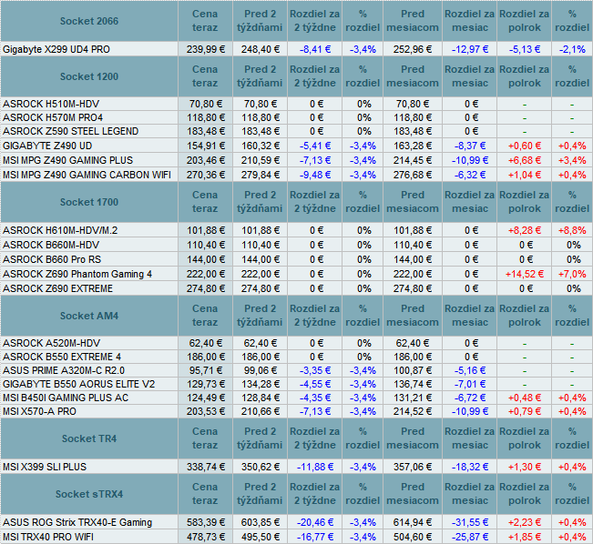Select ASROCK H510M-HDV motherboard name

(51, 104)
